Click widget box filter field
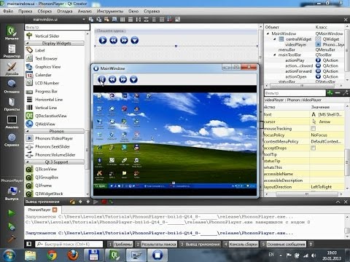The width and height of the screenshot is (350, 262). 57,27
